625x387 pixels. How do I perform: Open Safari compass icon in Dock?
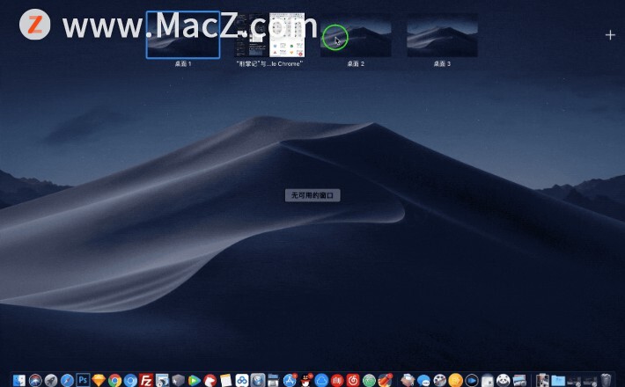67,380
